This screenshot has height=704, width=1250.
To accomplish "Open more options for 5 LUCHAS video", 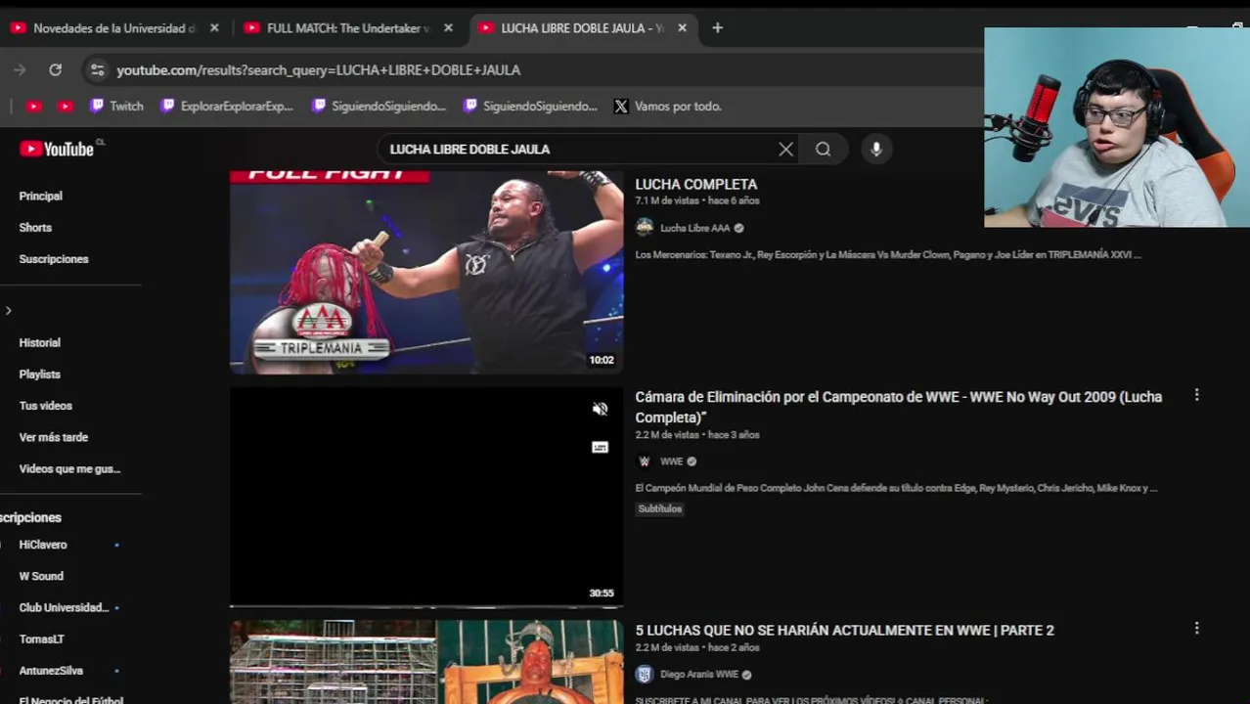I will tap(1196, 629).
